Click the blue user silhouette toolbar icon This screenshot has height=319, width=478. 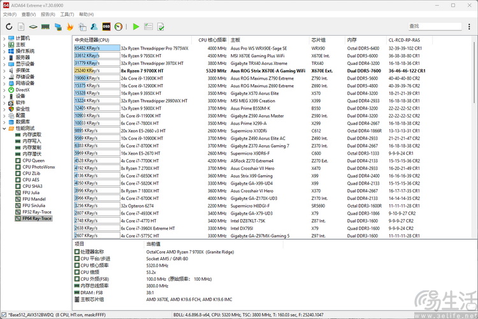coord(94,27)
